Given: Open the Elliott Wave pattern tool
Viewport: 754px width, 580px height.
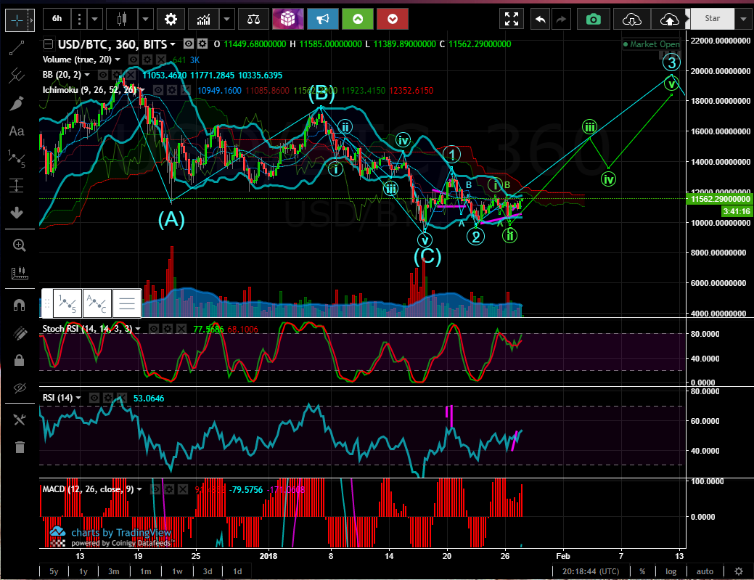Looking at the screenshot, I should [x=20, y=158].
